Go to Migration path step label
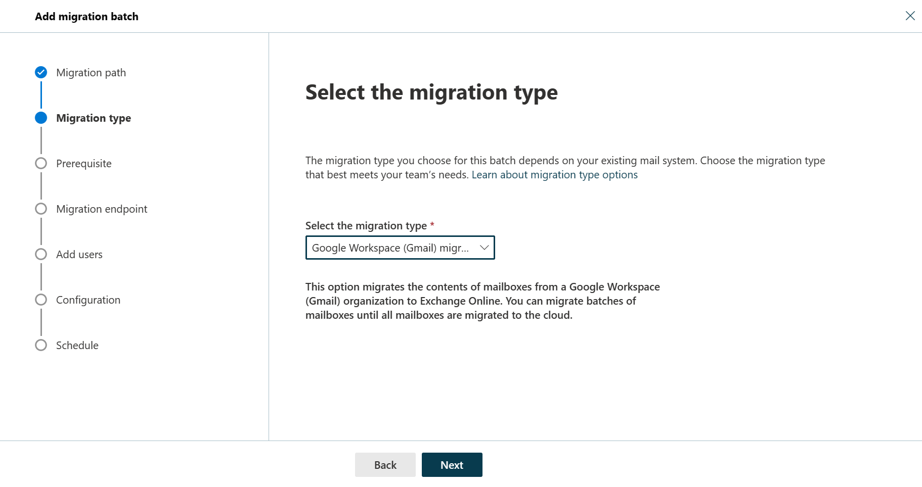Viewport: 922px width, 487px height. (x=91, y=73)
